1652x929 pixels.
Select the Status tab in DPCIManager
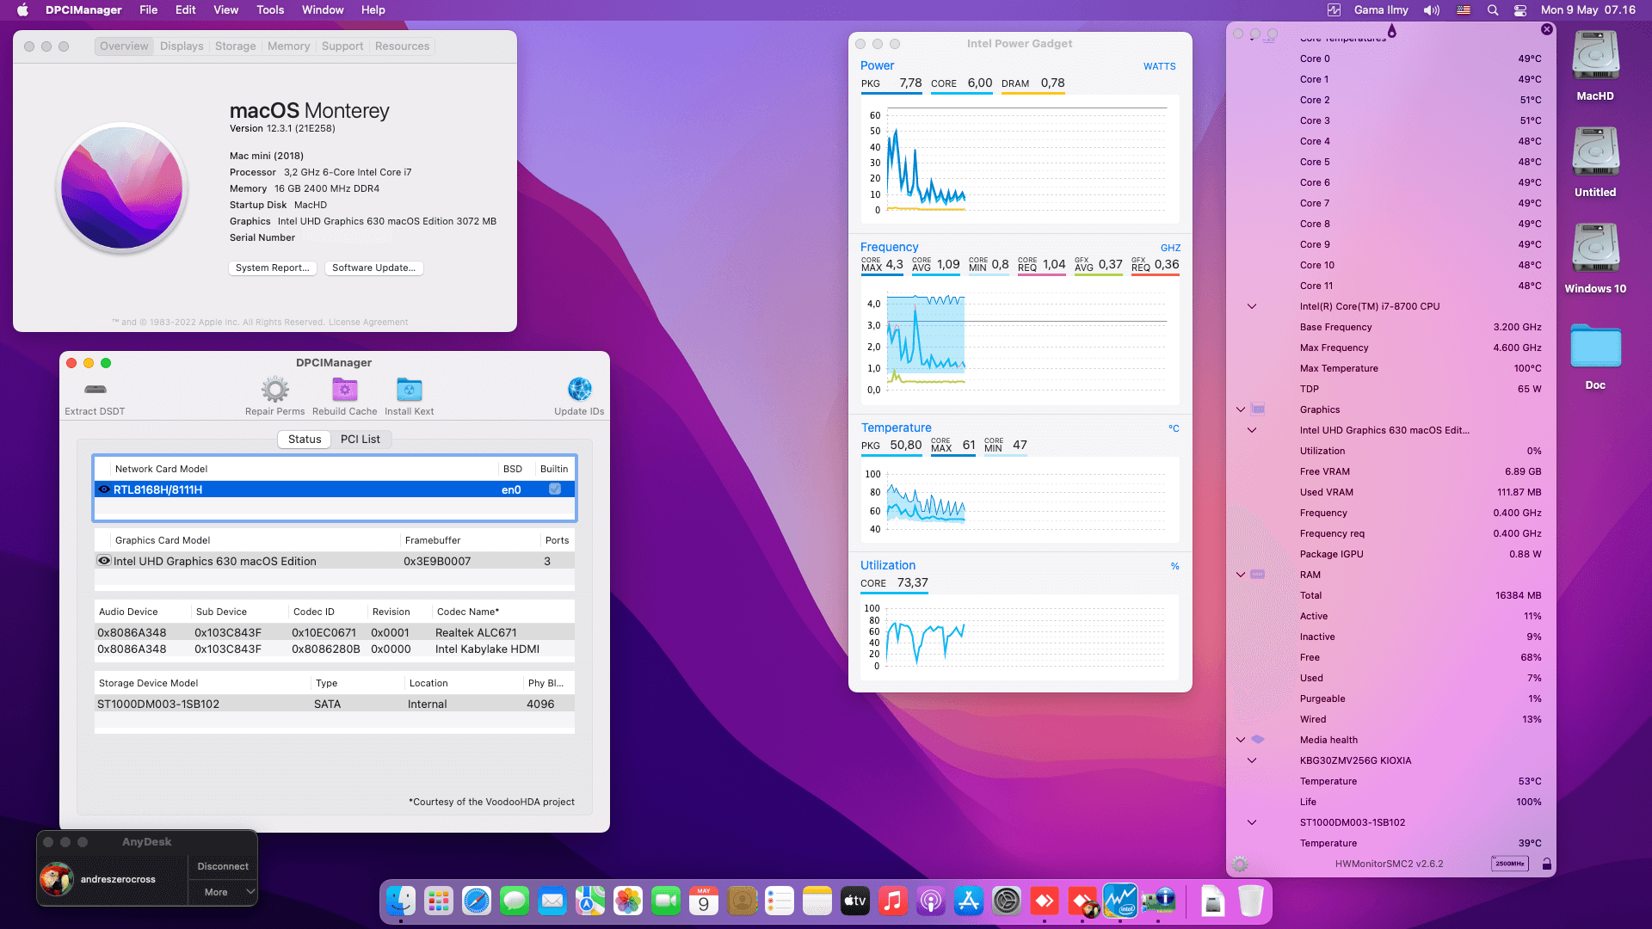[x=305, y=440]
